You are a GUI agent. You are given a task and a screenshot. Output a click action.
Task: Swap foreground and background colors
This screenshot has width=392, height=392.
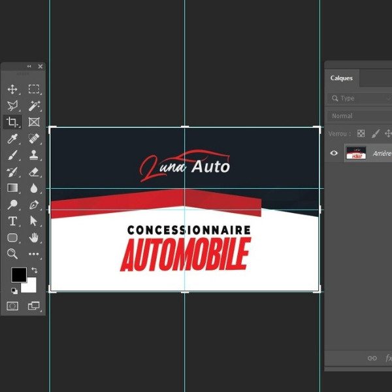click(x=34, y=270)
